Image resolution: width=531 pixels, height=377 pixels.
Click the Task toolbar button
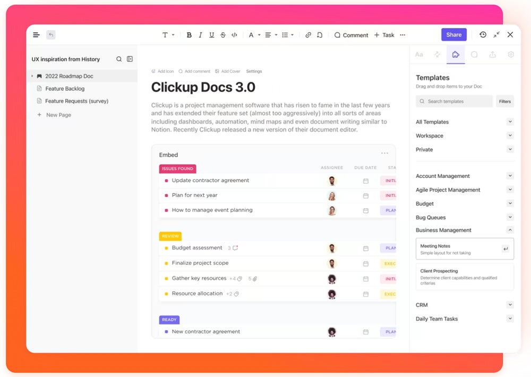pos(384,35)
